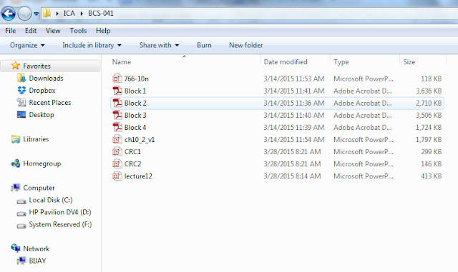Open System Reserved (F:) drive
Viewport: 458px width, 272px height.
click(x=60, y=224)
